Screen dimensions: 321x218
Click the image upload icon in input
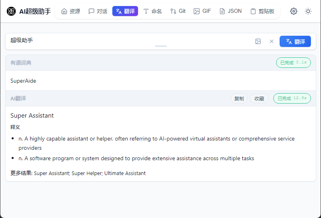[x=258, y=41]
